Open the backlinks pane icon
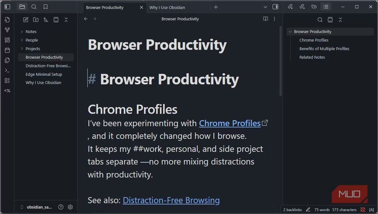This screenshot has height=214, width=378. tap(290, 7)
